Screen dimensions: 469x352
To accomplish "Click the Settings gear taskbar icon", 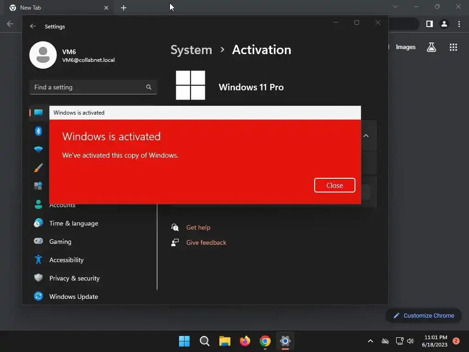I will 285,341.
